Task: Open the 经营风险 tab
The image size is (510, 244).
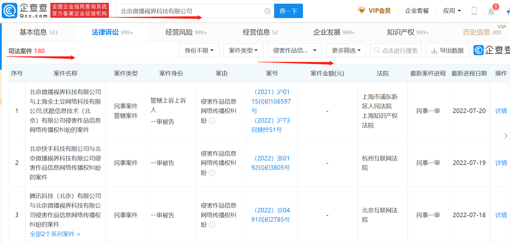Action: pos(186,32)
